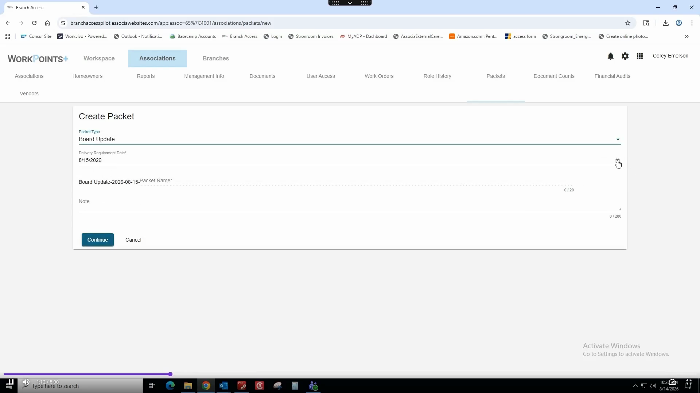Open the Chrome profile icon
The image size is (700, 393).
point(679,23)
